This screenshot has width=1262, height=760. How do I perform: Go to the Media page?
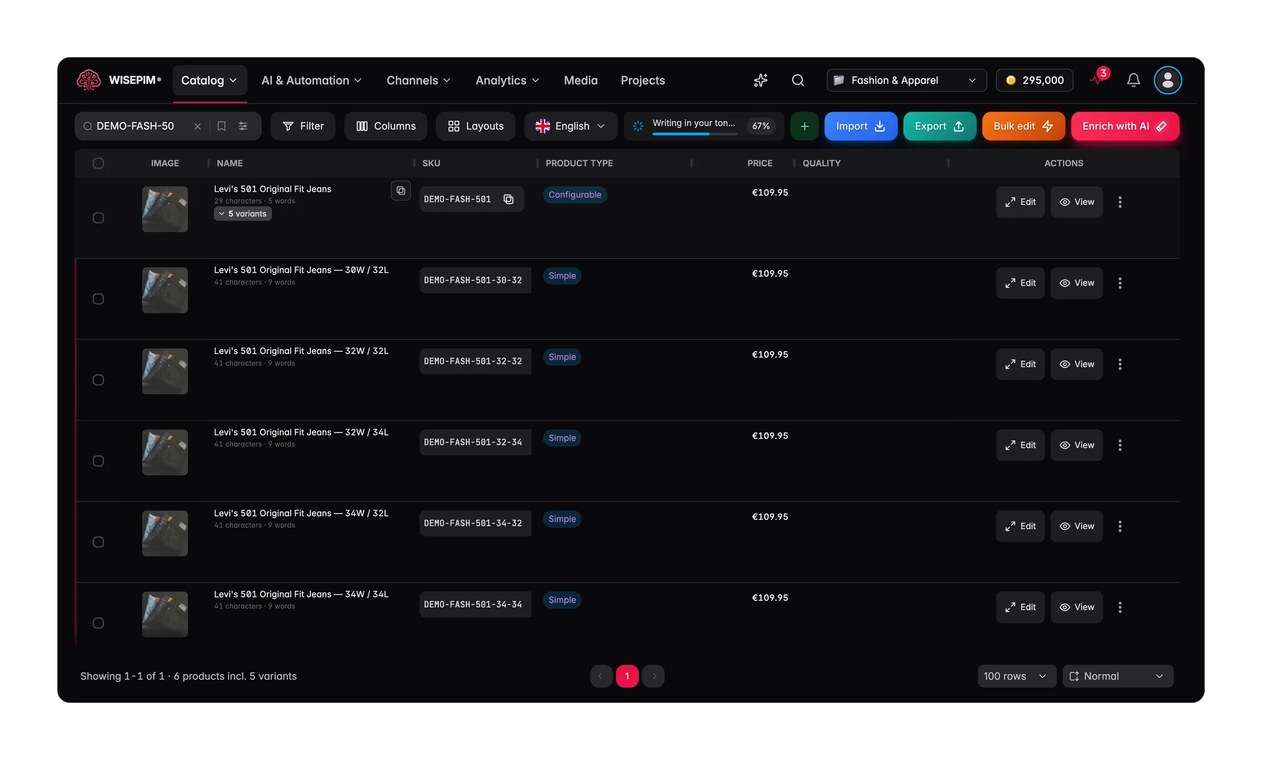[x=581, y=80]
